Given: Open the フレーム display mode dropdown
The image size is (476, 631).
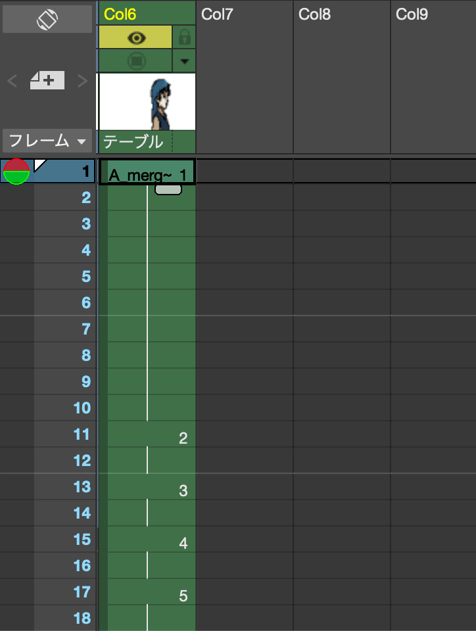Looking at the screenshot, I should (x=47, y=141).
